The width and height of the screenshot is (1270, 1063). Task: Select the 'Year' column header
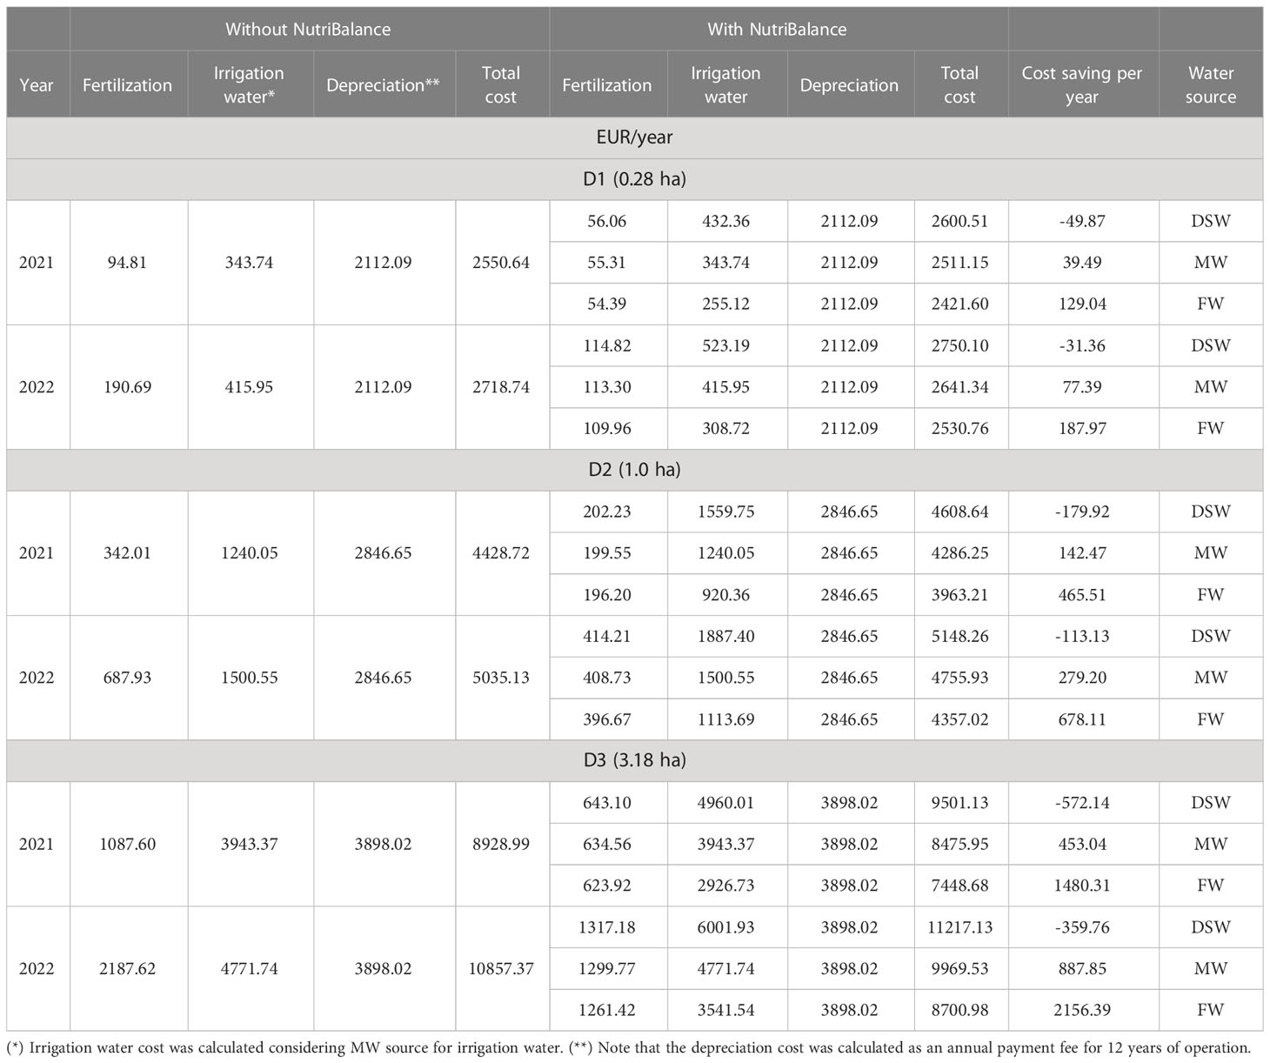click(x=37, y=85)
